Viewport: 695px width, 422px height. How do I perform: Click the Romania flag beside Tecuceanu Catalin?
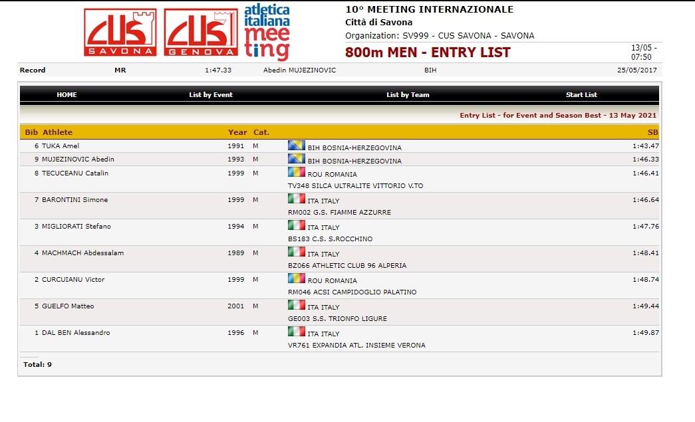click(296, 172)
